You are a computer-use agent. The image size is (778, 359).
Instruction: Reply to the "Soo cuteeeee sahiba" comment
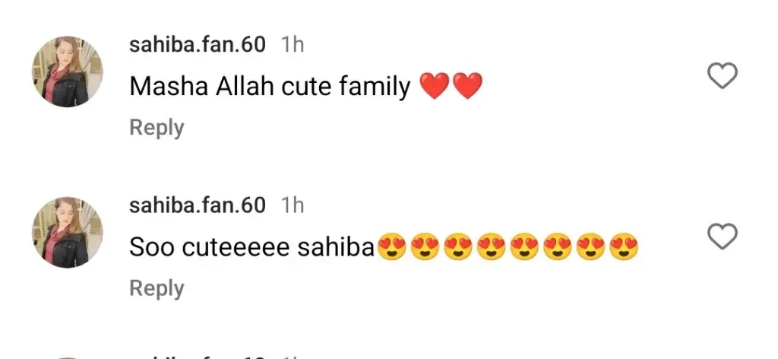click(x=157, y=288)
